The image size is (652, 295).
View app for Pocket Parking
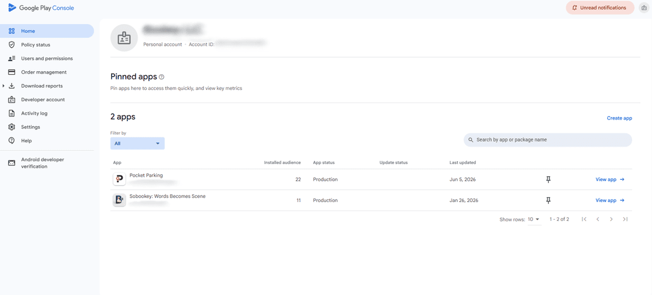point(610,180)
